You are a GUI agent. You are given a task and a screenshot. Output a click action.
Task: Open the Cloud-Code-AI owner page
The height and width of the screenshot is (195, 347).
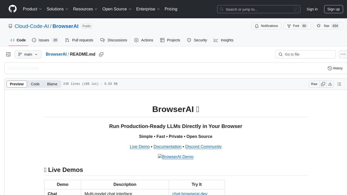click(x=32, y=26)
